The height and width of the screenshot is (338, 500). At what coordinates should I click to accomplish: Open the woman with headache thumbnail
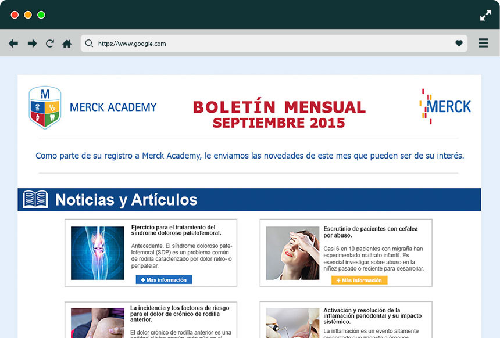tap(292, 253)
